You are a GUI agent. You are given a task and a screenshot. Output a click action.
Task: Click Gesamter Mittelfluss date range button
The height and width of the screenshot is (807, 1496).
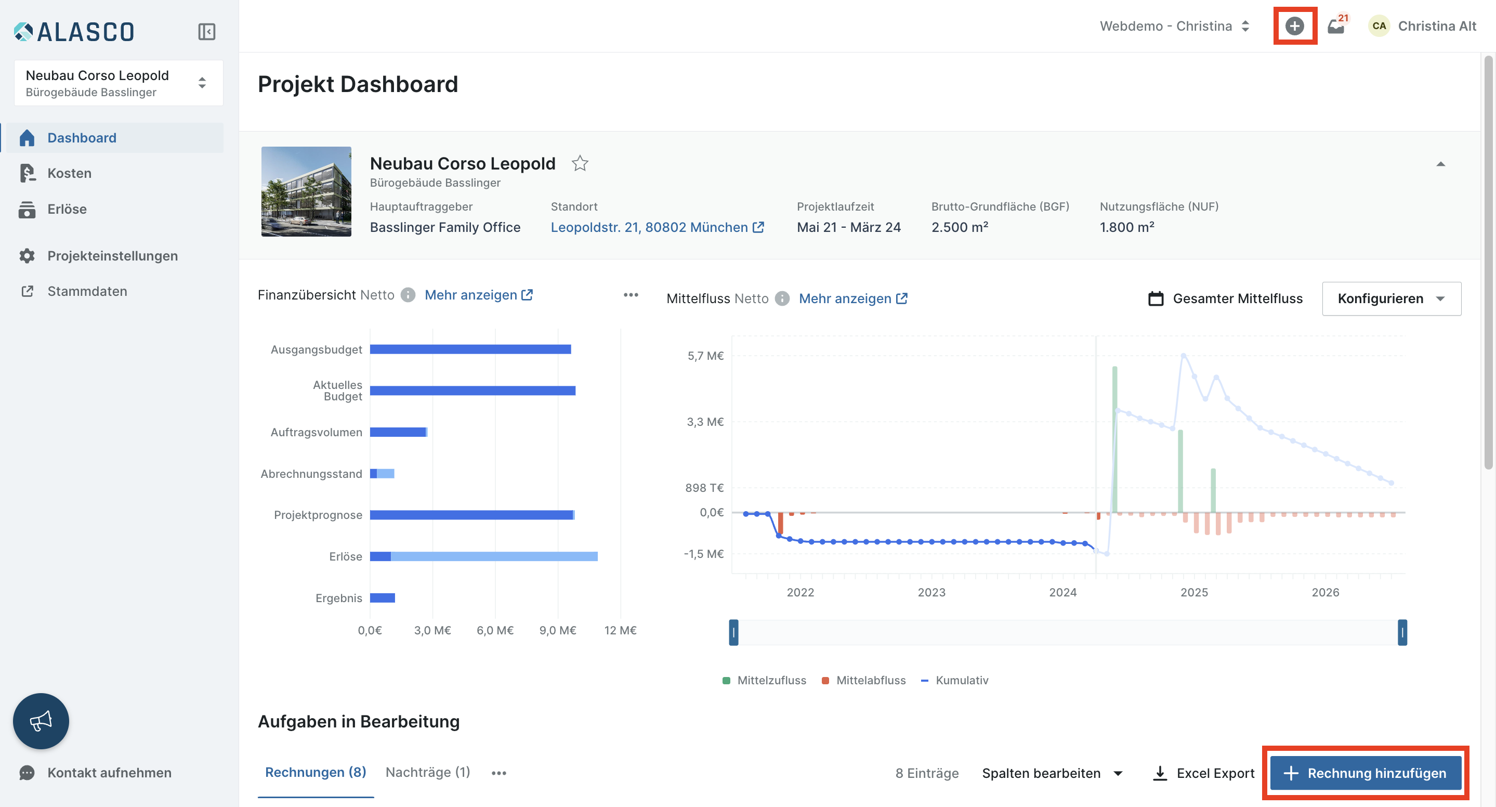point(1225,298)
